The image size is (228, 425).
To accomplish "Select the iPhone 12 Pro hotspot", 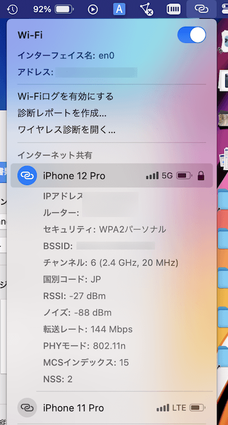I will (112, 175).
